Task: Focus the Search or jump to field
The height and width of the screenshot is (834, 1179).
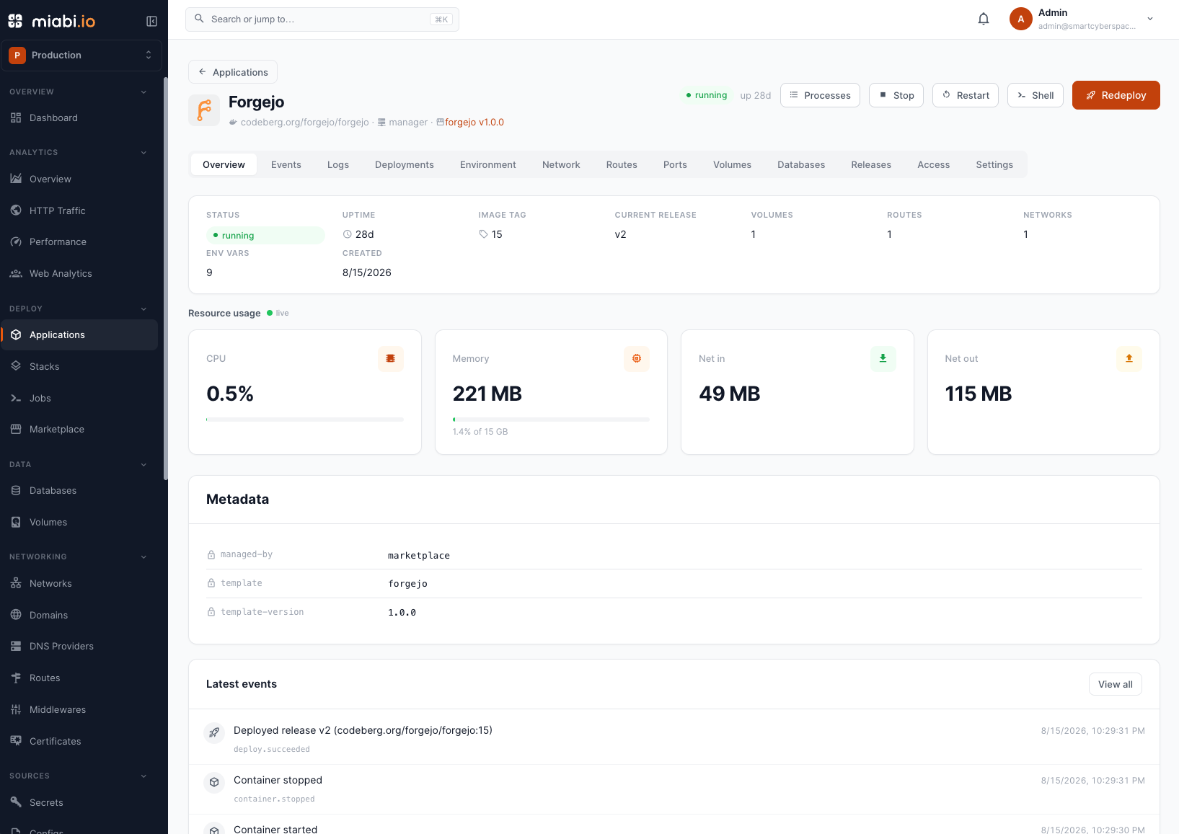Action: click(322, 19)
